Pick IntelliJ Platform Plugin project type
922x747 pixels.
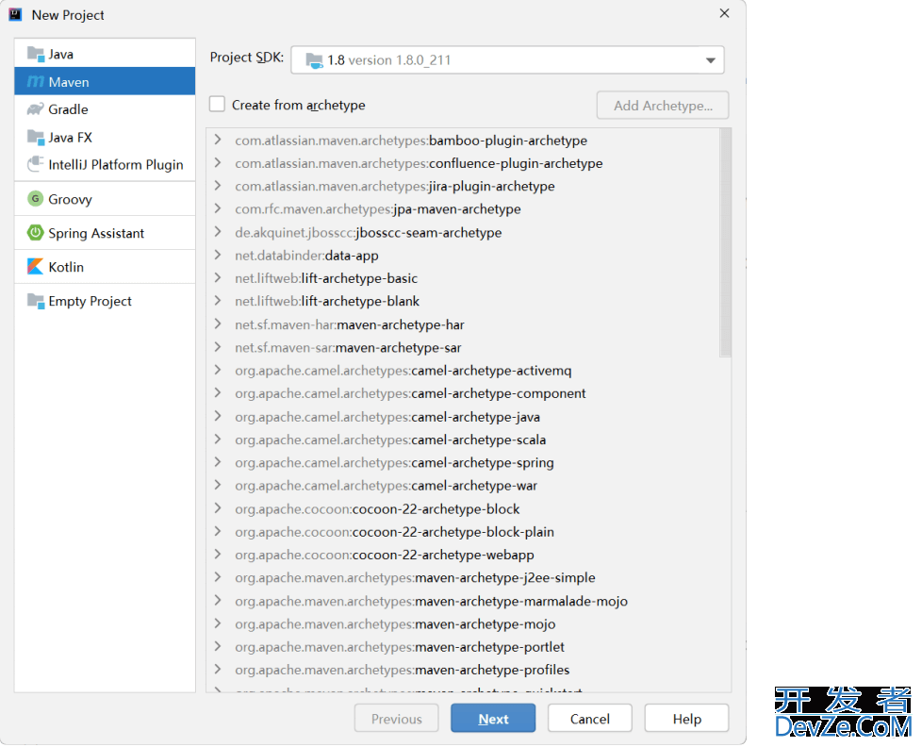tap(105, 164)
